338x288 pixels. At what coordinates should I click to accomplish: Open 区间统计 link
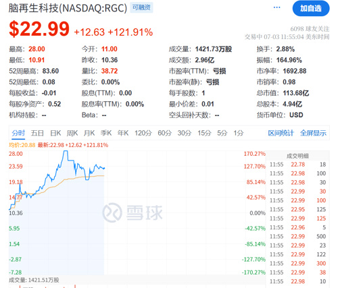[281, 133]
